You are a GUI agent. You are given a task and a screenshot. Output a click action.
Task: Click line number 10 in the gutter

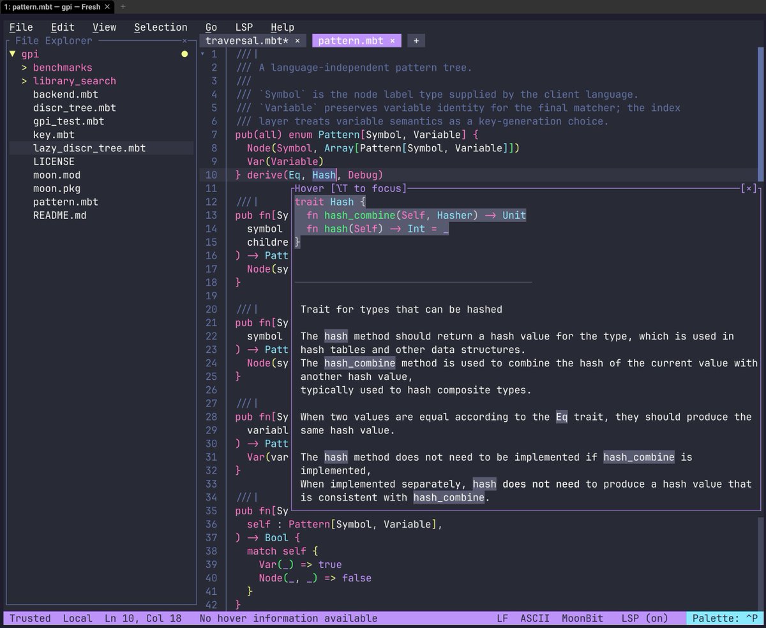click(x=211, y=175)
